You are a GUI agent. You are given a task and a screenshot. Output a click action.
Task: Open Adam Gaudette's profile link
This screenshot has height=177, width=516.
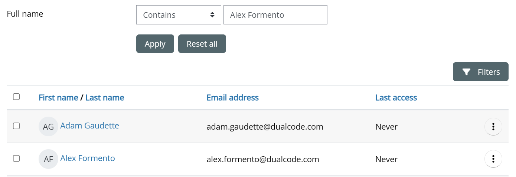tap(89, 126)
